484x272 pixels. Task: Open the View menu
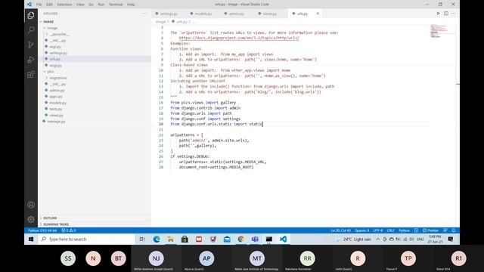click(80, 5)
